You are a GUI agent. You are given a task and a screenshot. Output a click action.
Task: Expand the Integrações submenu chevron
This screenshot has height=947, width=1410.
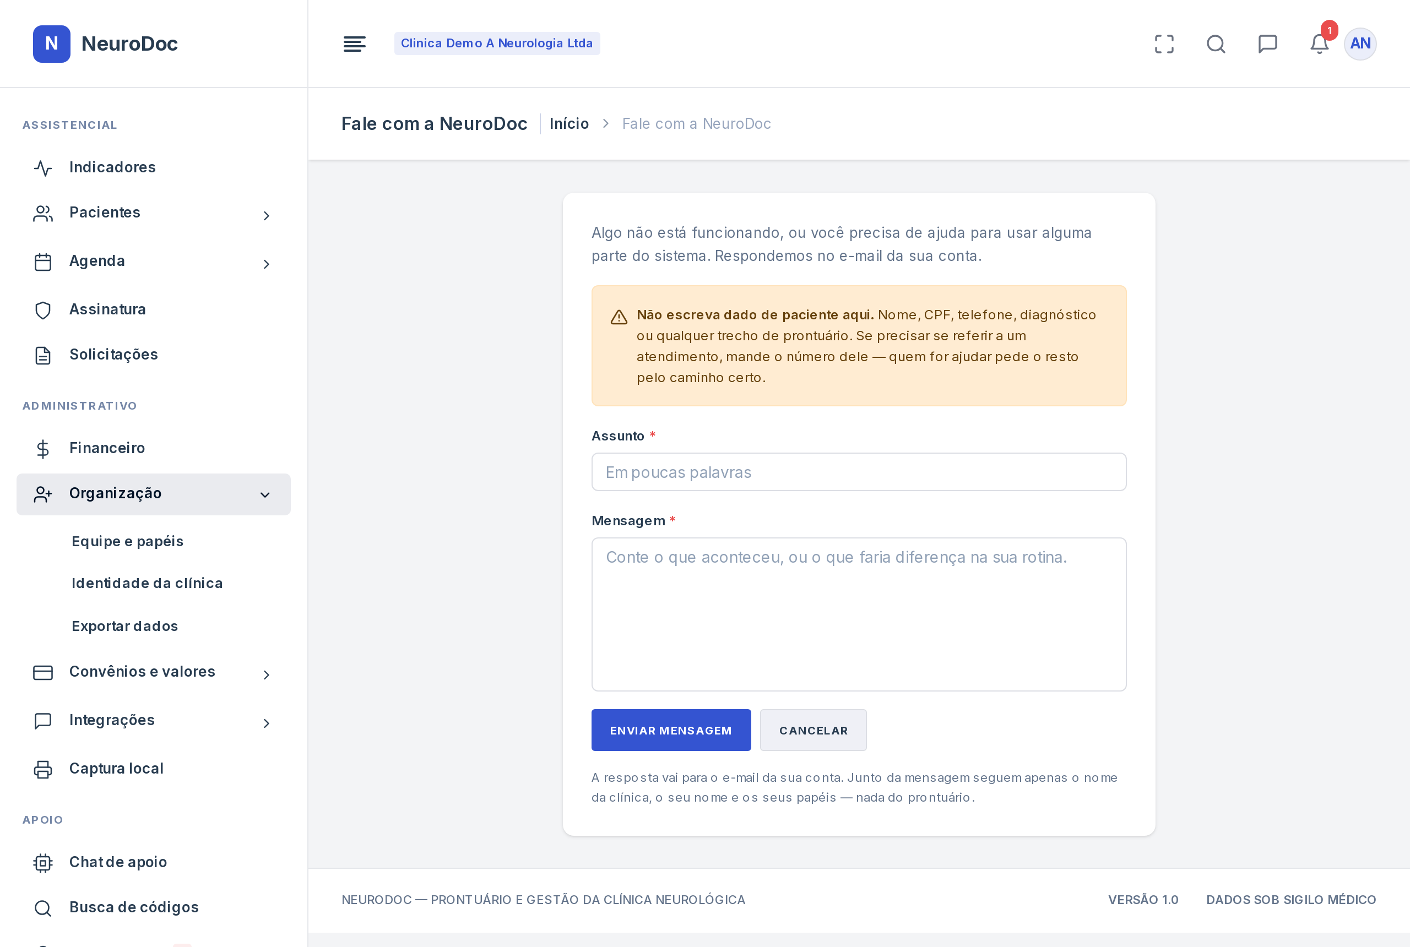(x=266, y=723)
